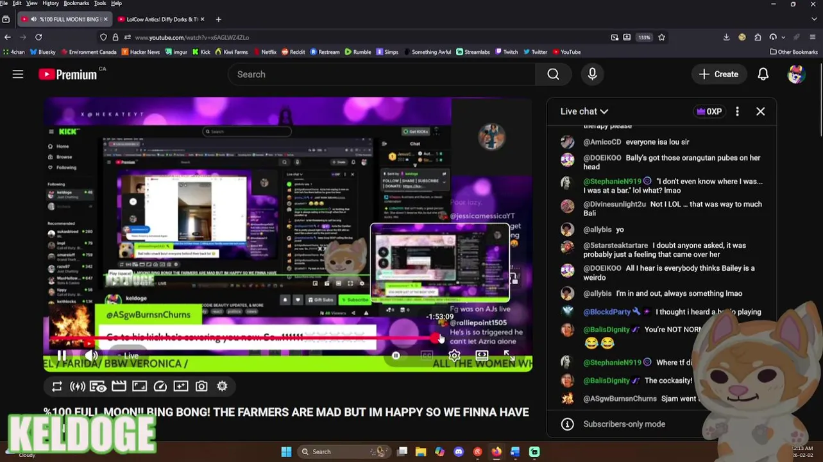Open the Something Awful bookmark
This screenshot has height=462, width=823.
coord(427,52)
